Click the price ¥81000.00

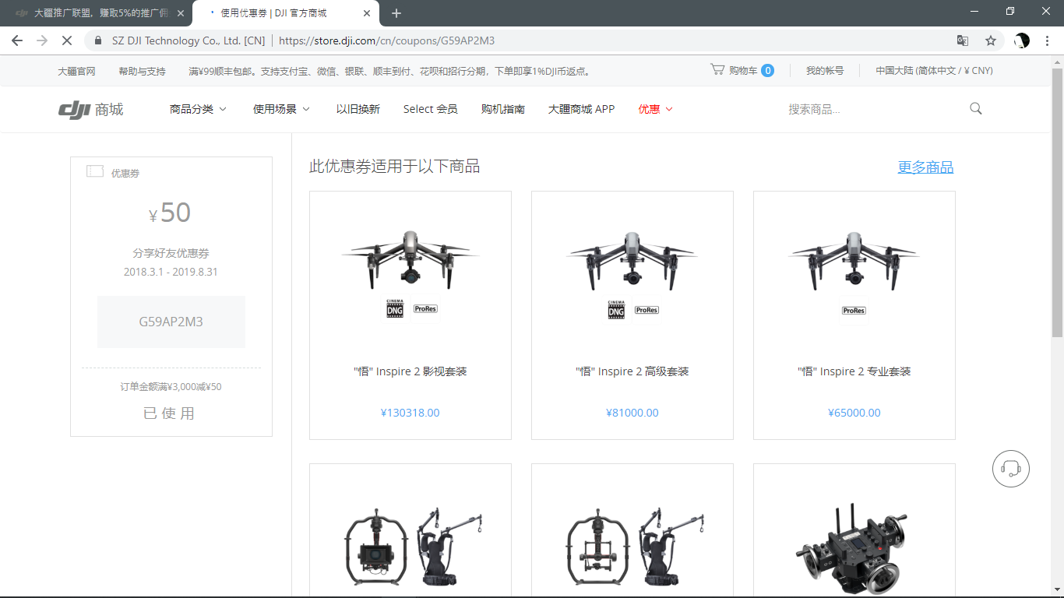tap(632, 413)
